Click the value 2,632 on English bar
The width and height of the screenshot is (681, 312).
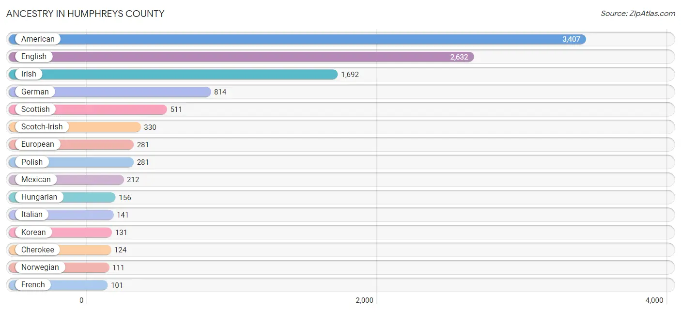459,57
